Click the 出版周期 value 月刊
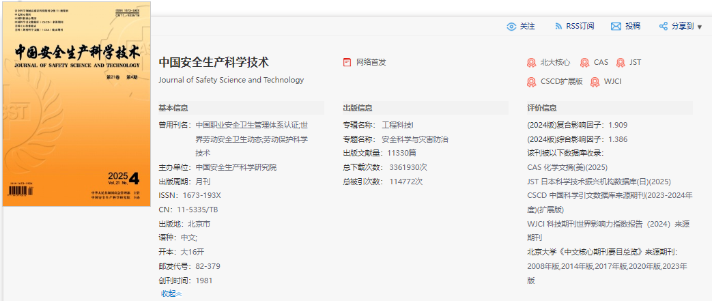The image size is (712, 301). [x=203, y=182]
